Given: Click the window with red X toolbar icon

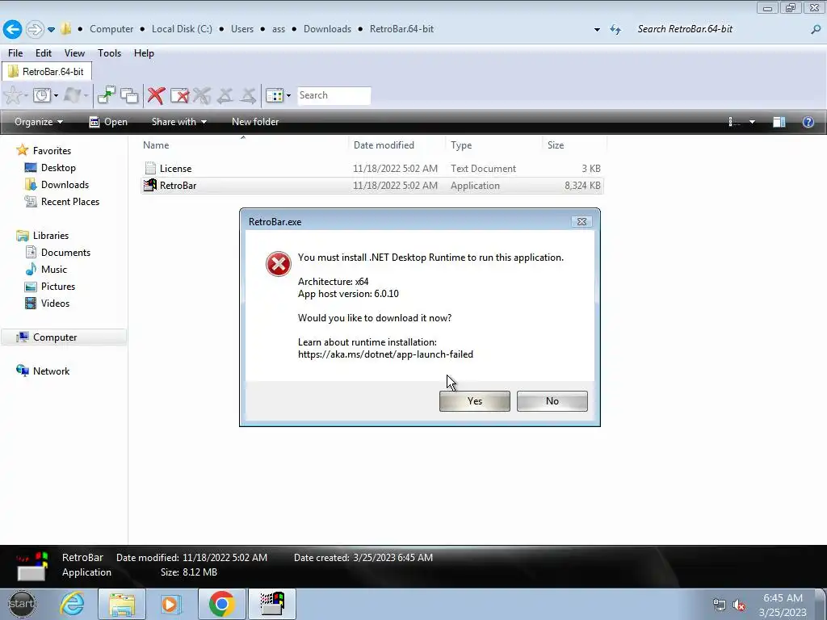Looking at the screenshot, I should tap(179, 95).
